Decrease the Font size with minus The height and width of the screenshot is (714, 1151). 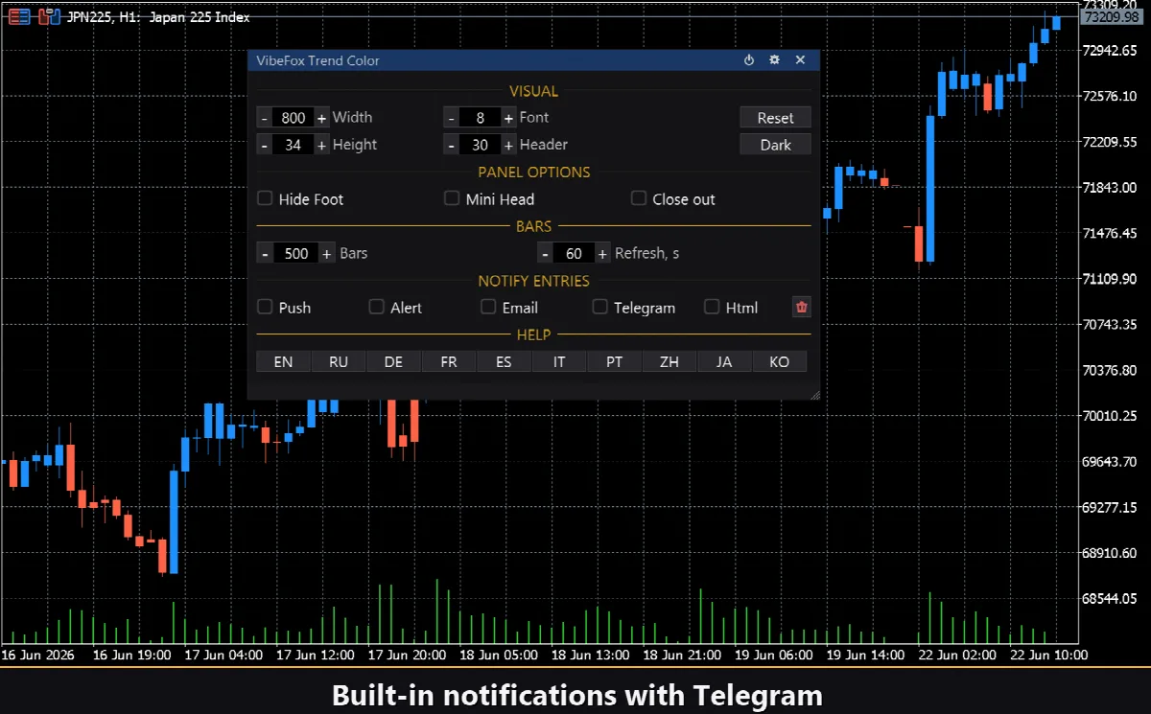point(452,118)
